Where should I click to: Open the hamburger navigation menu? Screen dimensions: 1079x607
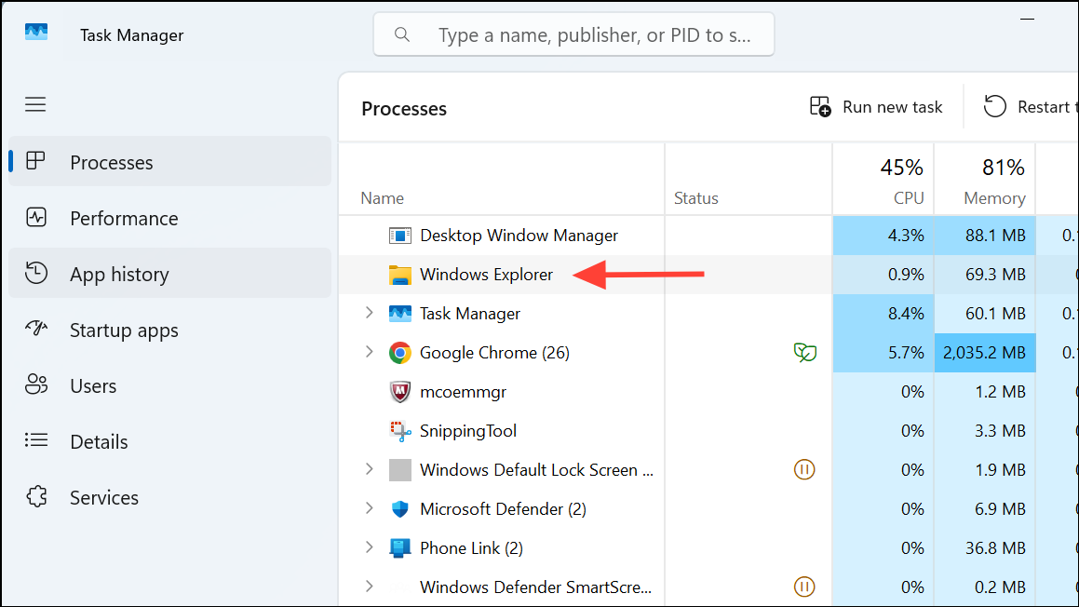pyautogui.click(x=35, y=104)
